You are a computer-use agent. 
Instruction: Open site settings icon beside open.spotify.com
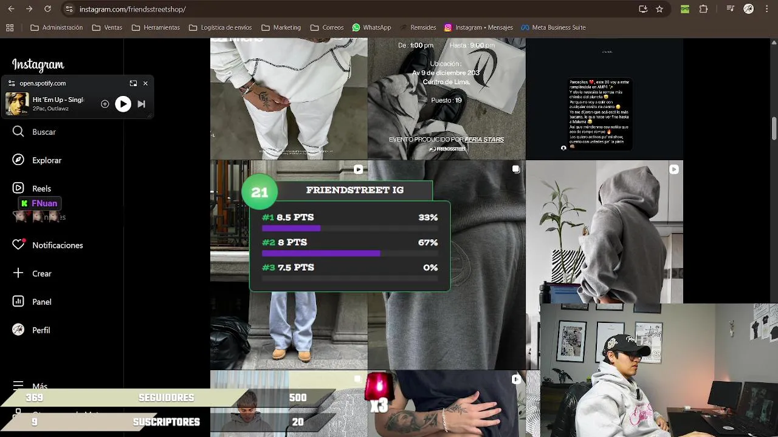pyautogui.click(x=12, y=83)
